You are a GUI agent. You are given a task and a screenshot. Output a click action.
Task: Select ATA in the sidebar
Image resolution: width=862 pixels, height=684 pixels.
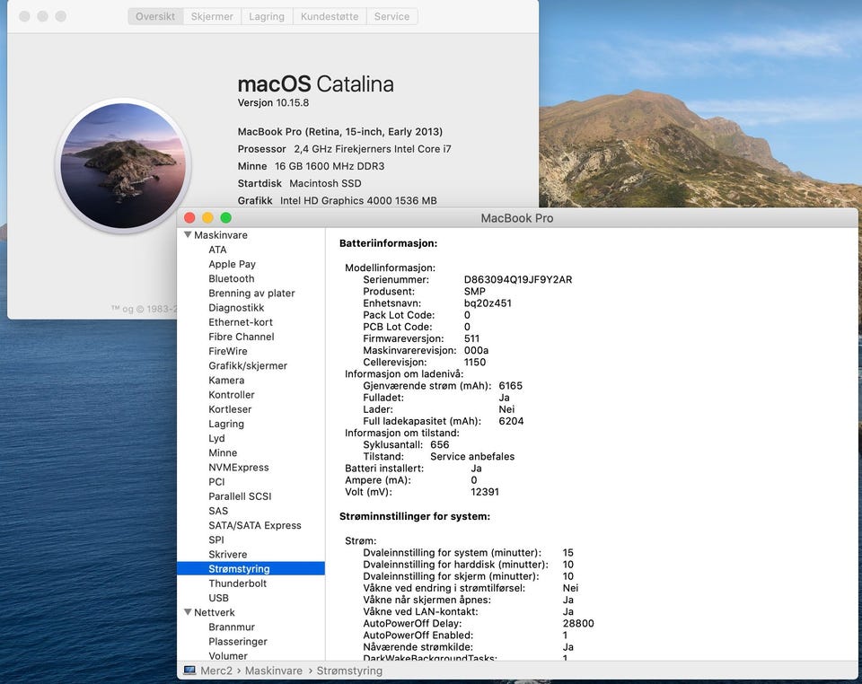[x=217, y=250]
